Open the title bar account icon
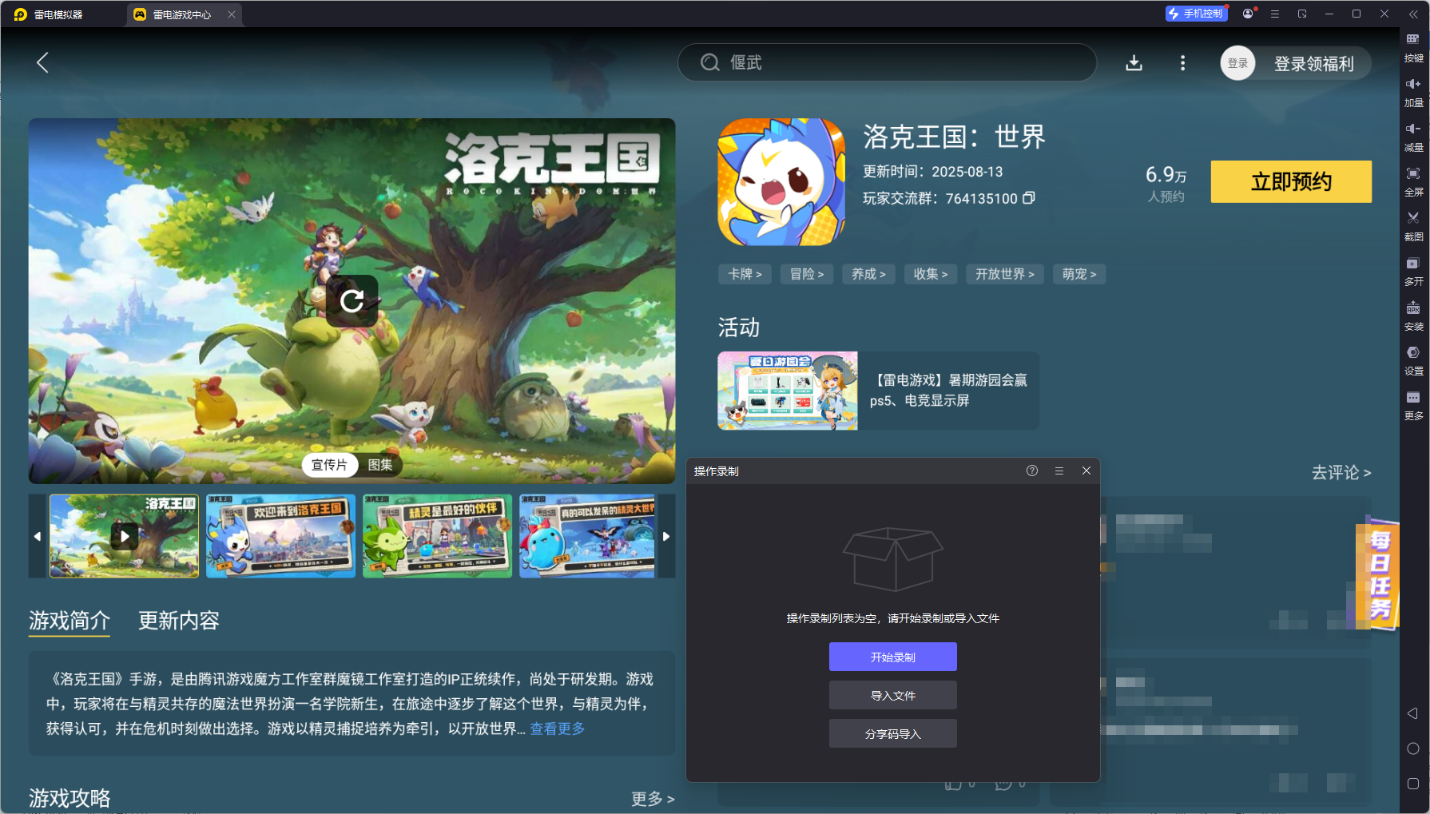 pyautogui.click(x=1248, y=14)
